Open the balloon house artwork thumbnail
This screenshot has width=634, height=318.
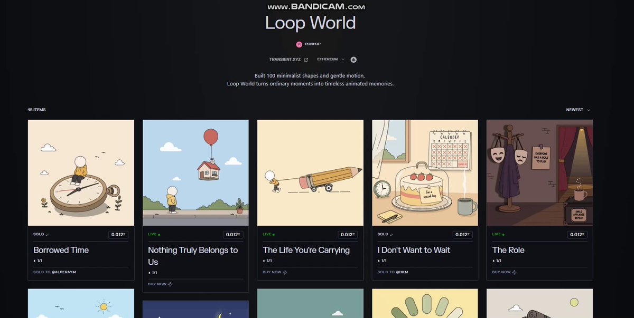click(x=195, y=173)
